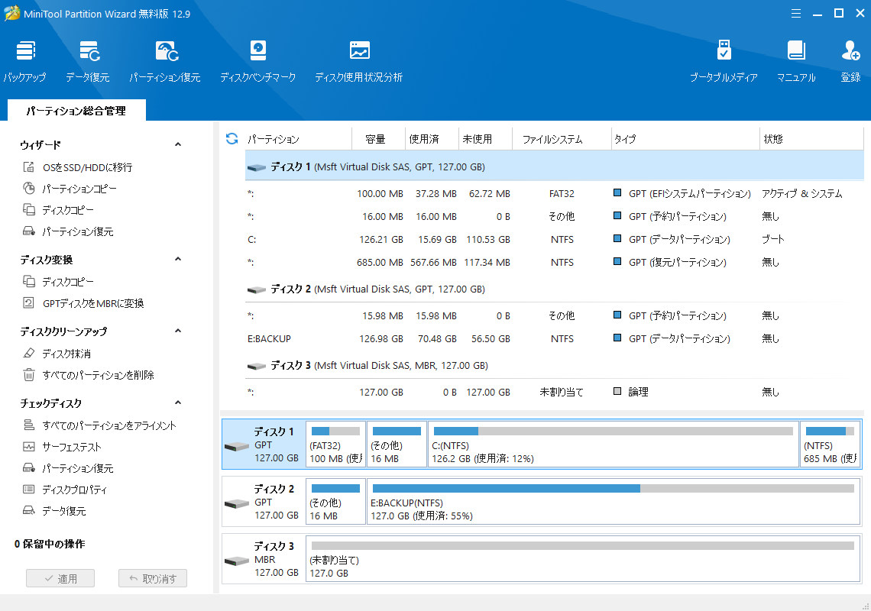Open ディスクプロパティ
This screenshot has height=611, width=871.
(x=64, y=490)
